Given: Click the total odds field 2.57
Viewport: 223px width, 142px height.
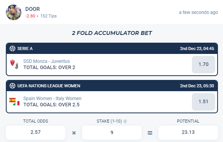Looking at the screenshot, I should click(x=35, y=133).
